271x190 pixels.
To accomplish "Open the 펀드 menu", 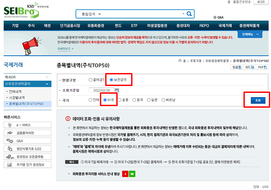I will pos(118,26).
